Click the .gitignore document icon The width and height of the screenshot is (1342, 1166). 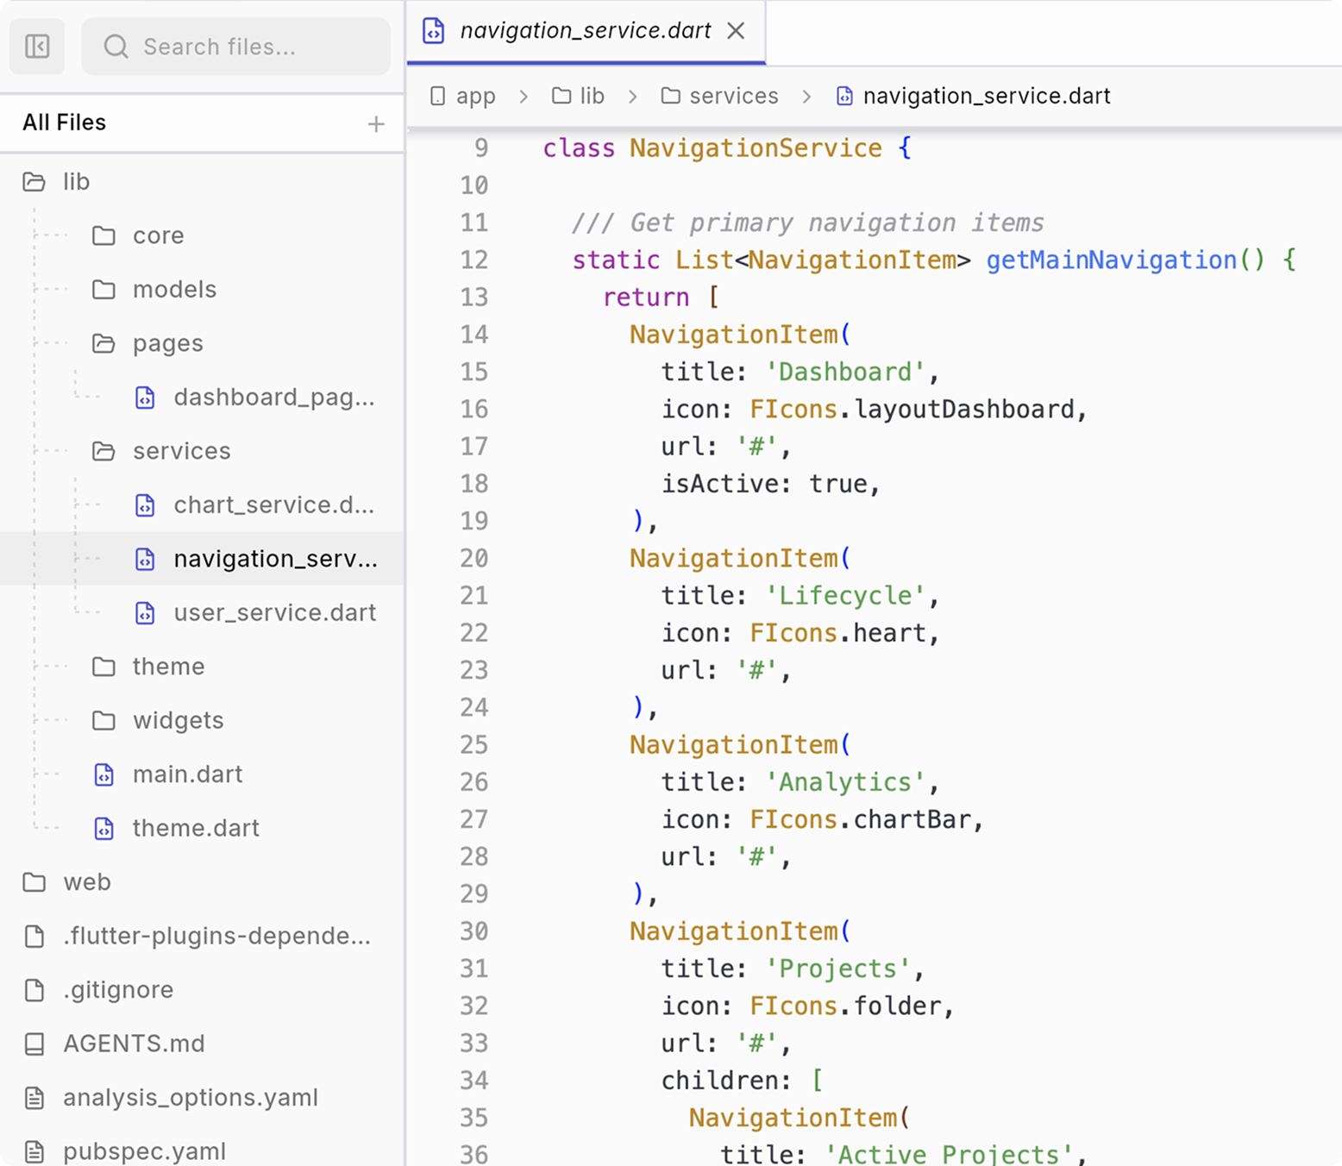tap(34, 990)
